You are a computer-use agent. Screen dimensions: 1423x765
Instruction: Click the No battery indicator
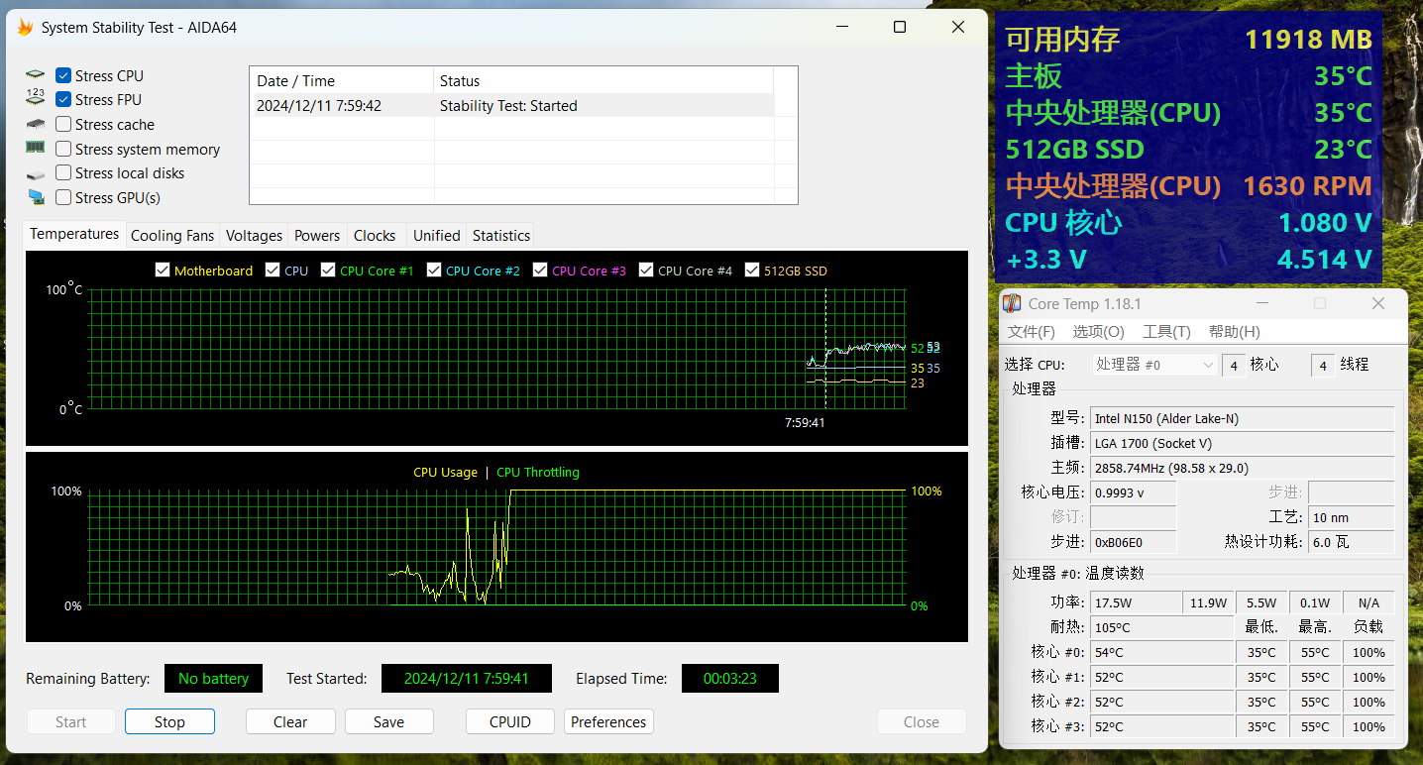[x=213, y=679]
